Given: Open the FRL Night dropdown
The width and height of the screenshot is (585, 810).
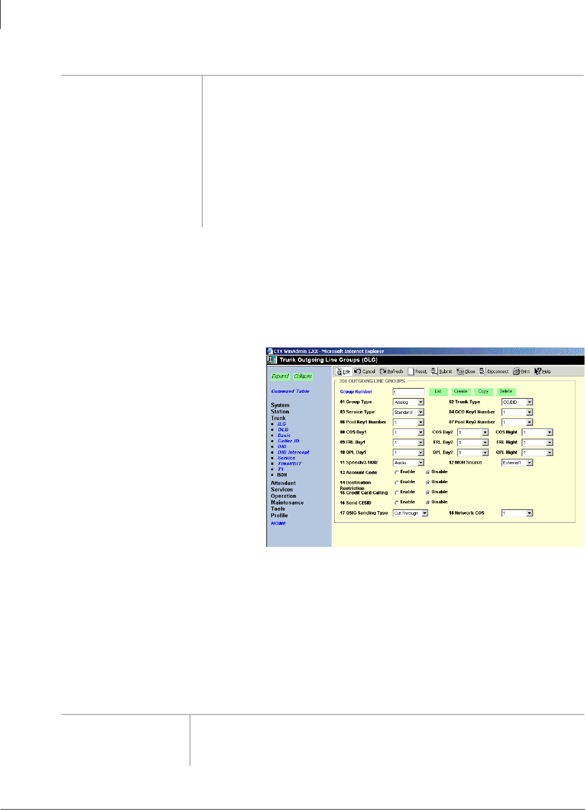Looking at the screenshot, I should click(x=538, y=442).
